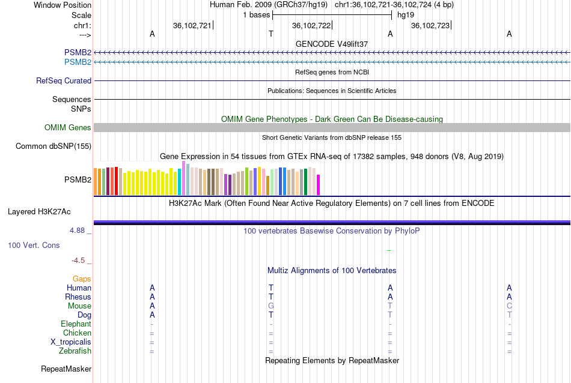Screen dimensions: 571x383
Task: Select the Dog species label
Action: 84,315
